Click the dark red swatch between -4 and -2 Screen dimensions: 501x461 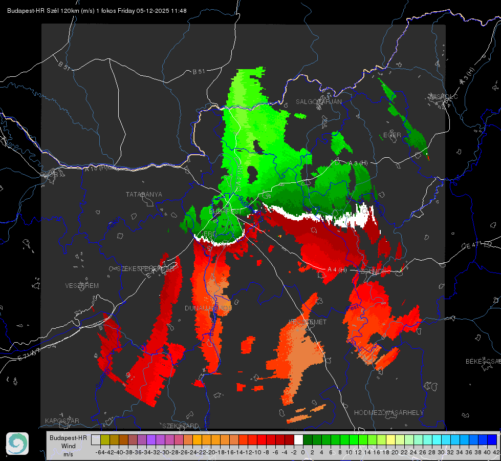(289, 440)
